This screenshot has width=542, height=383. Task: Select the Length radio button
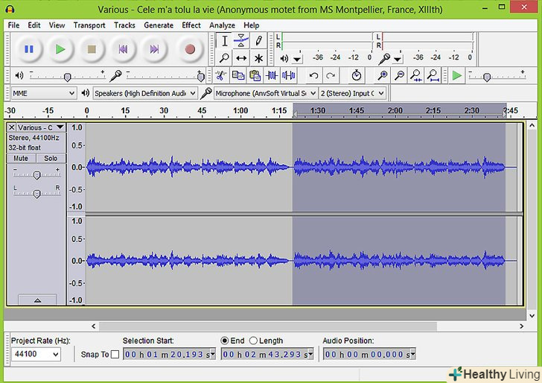point(254,341)
